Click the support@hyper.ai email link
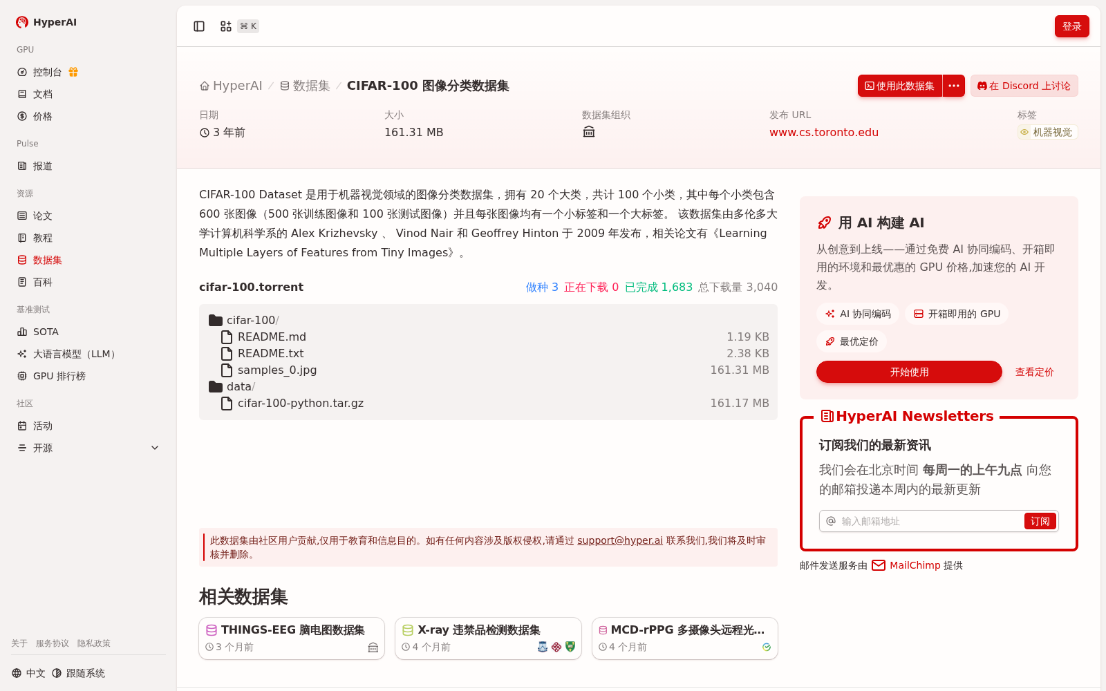This screenshot has width=1106, height=691. (x=620, y=540)
